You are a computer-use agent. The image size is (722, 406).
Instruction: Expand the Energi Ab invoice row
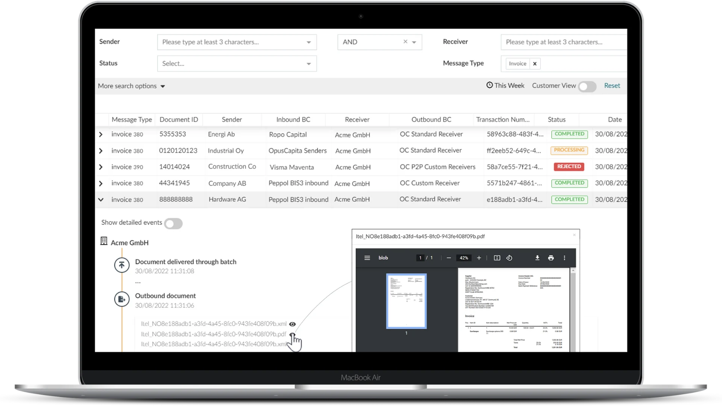101,134
